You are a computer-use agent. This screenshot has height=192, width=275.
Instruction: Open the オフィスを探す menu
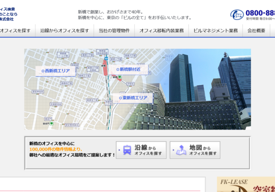15,31
